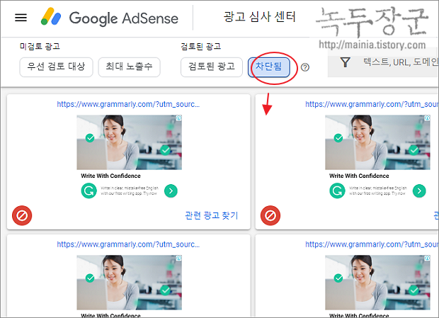
Task: Click Write With Confidence text in the top-right ad
Action: click(x=359, y=176)
